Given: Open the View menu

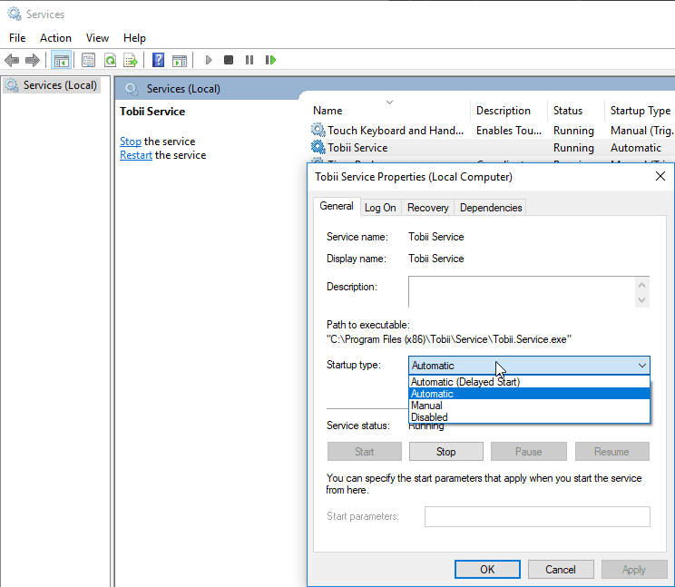Looking at the screenshot, I should click(x=97, y=38).
